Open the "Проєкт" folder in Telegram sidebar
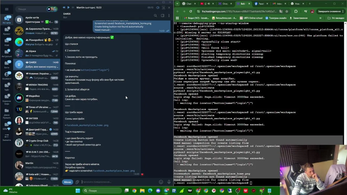 pos(7,31)
